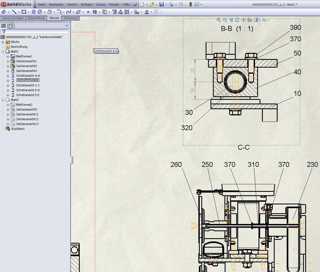
Task: Expand the Blattformat1 tree node
Action: click(8, 57)
